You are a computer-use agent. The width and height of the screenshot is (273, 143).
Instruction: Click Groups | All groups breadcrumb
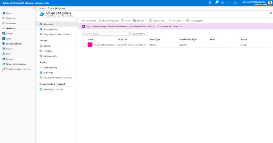(x=57, y=8)
